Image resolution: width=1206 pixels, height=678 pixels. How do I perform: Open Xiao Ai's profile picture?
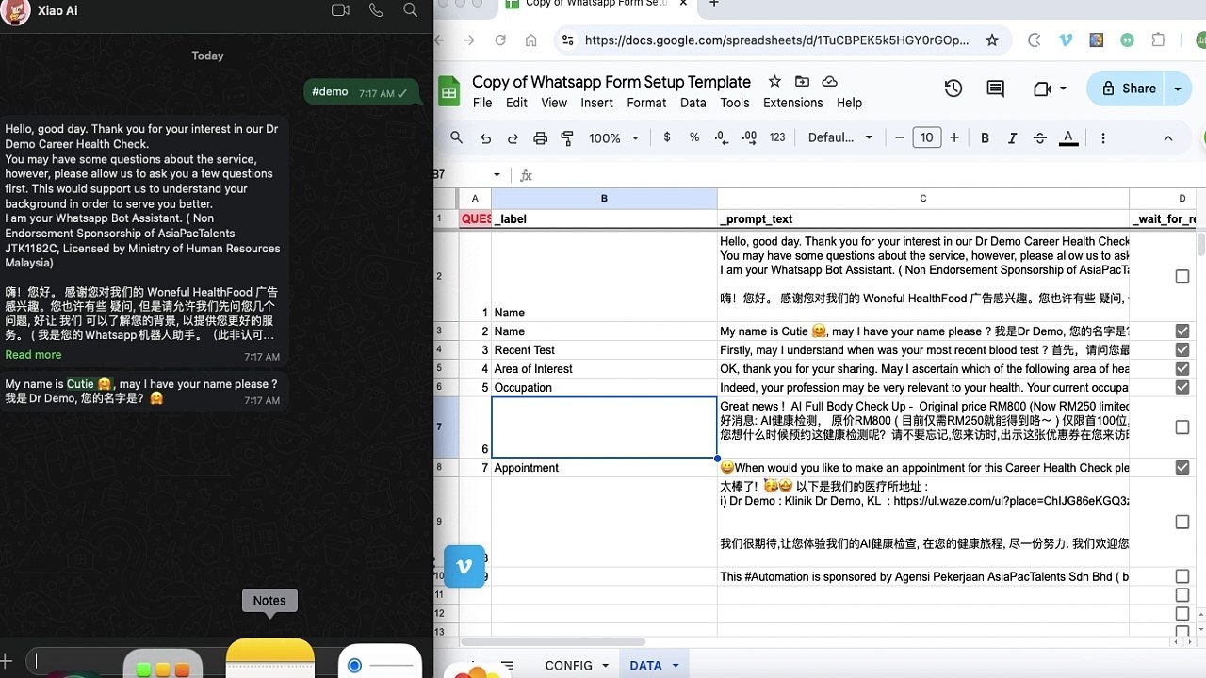point(16,10)
